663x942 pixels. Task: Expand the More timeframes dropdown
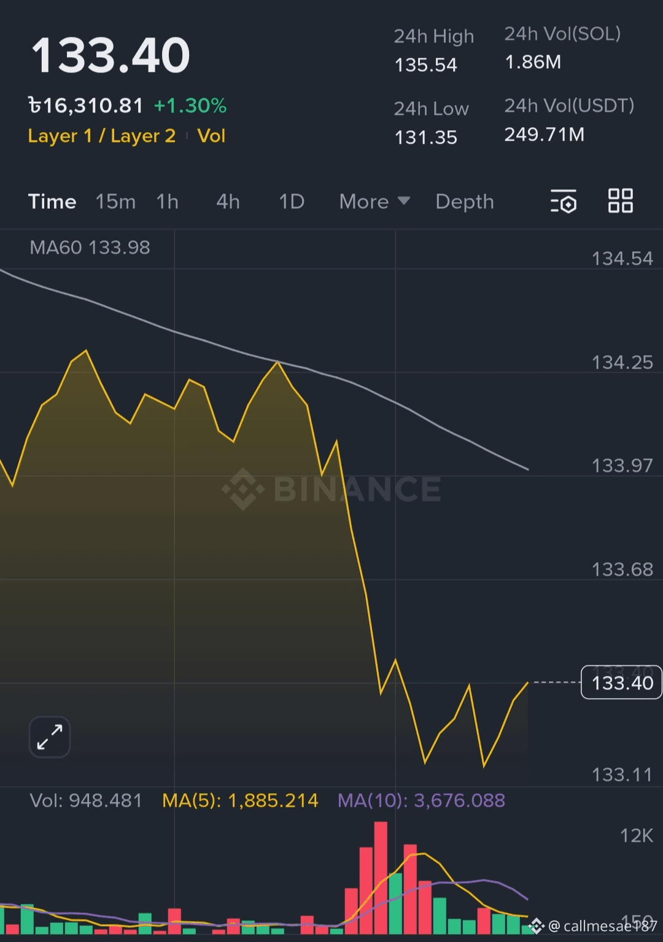374,202
